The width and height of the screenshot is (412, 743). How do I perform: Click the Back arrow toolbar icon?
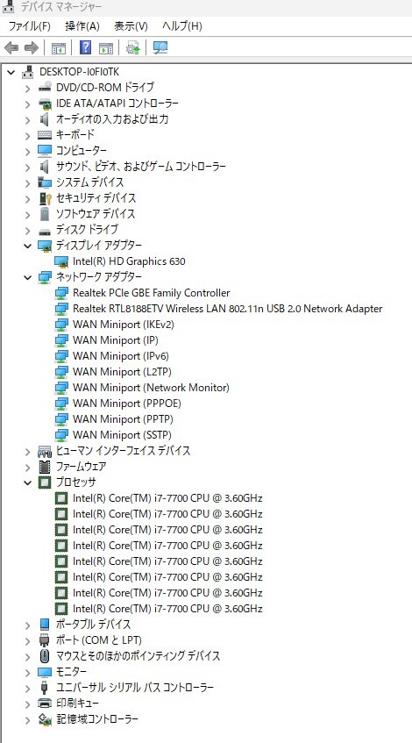[x=11, y=48]
